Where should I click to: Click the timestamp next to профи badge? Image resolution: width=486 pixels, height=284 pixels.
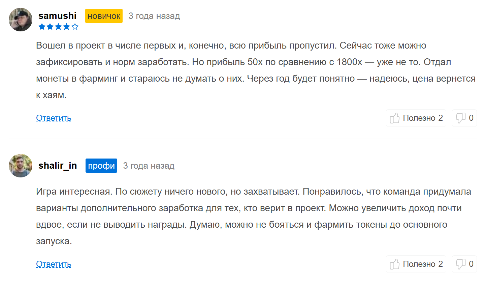click(x=149, y=166)
